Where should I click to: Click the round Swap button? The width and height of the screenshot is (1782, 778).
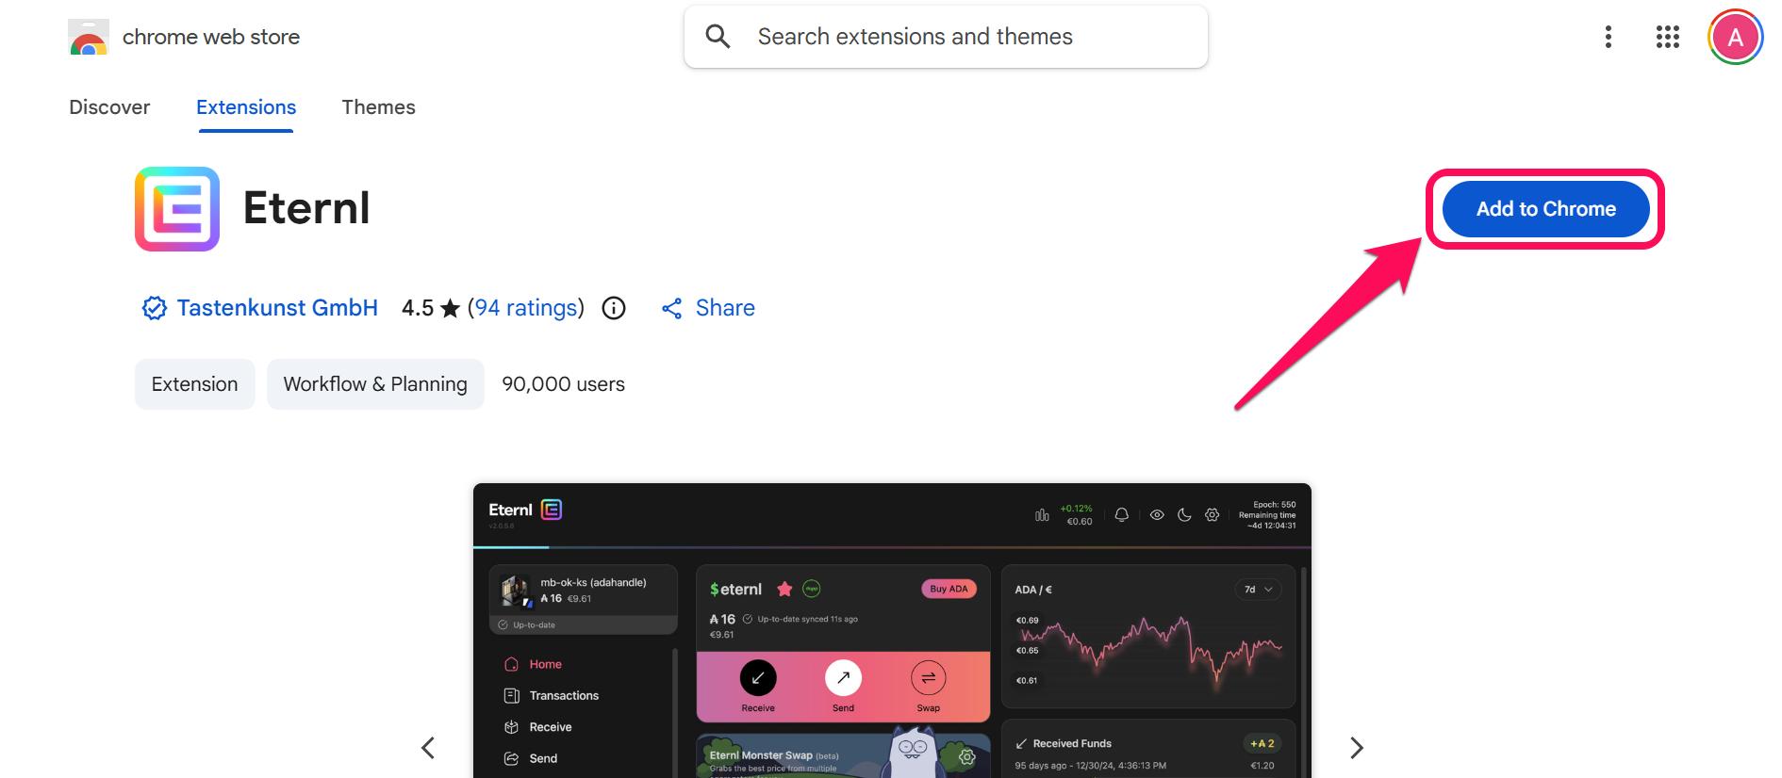click(x=929, y=678)
